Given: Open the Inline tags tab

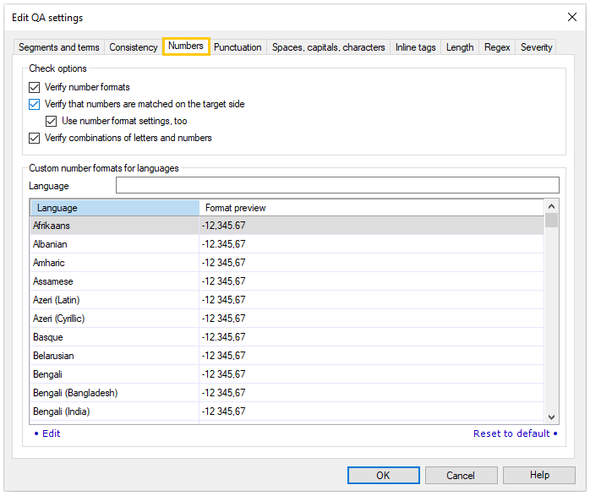Looking at the screenshot, I should point(415,47).
